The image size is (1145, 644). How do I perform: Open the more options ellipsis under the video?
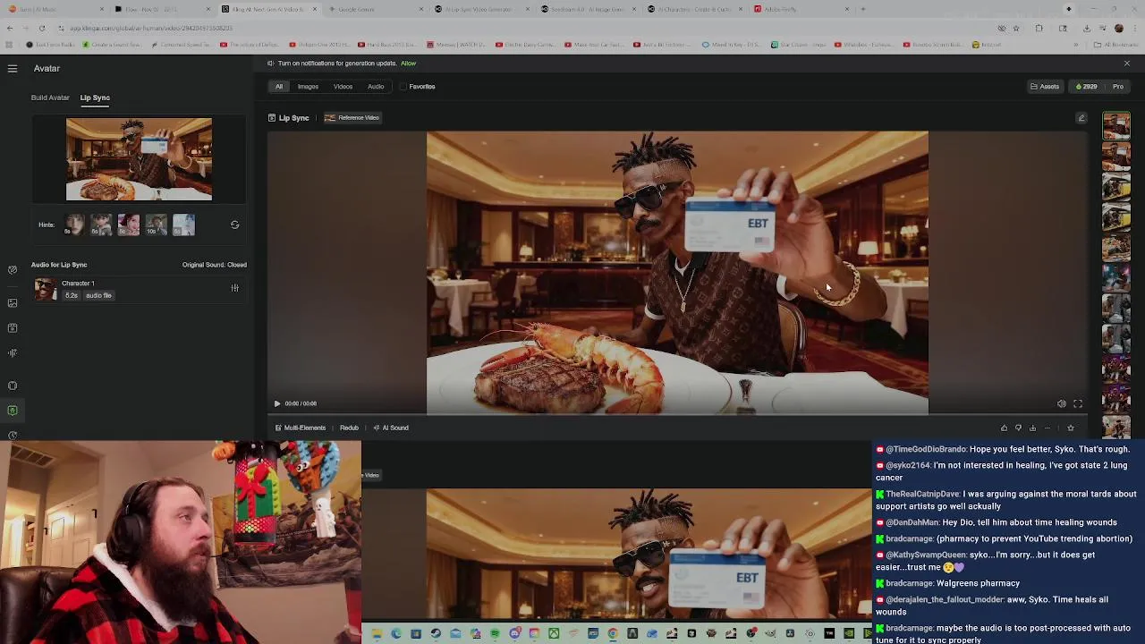coord(1047,428)
